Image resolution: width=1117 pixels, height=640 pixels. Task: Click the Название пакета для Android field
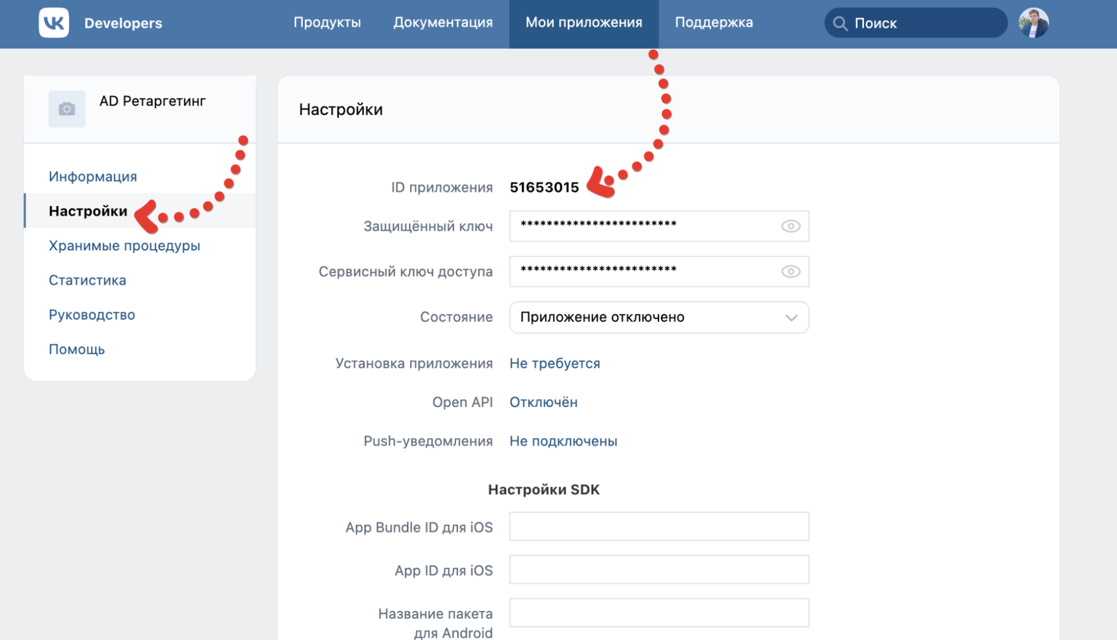pyautogui.click(x=659, y=613)
